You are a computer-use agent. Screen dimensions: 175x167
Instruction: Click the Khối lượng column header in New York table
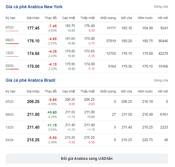[108, 18]
